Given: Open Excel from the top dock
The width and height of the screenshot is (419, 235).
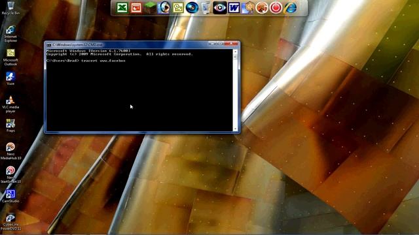Looking at the screenshot, I should (122, 7).
